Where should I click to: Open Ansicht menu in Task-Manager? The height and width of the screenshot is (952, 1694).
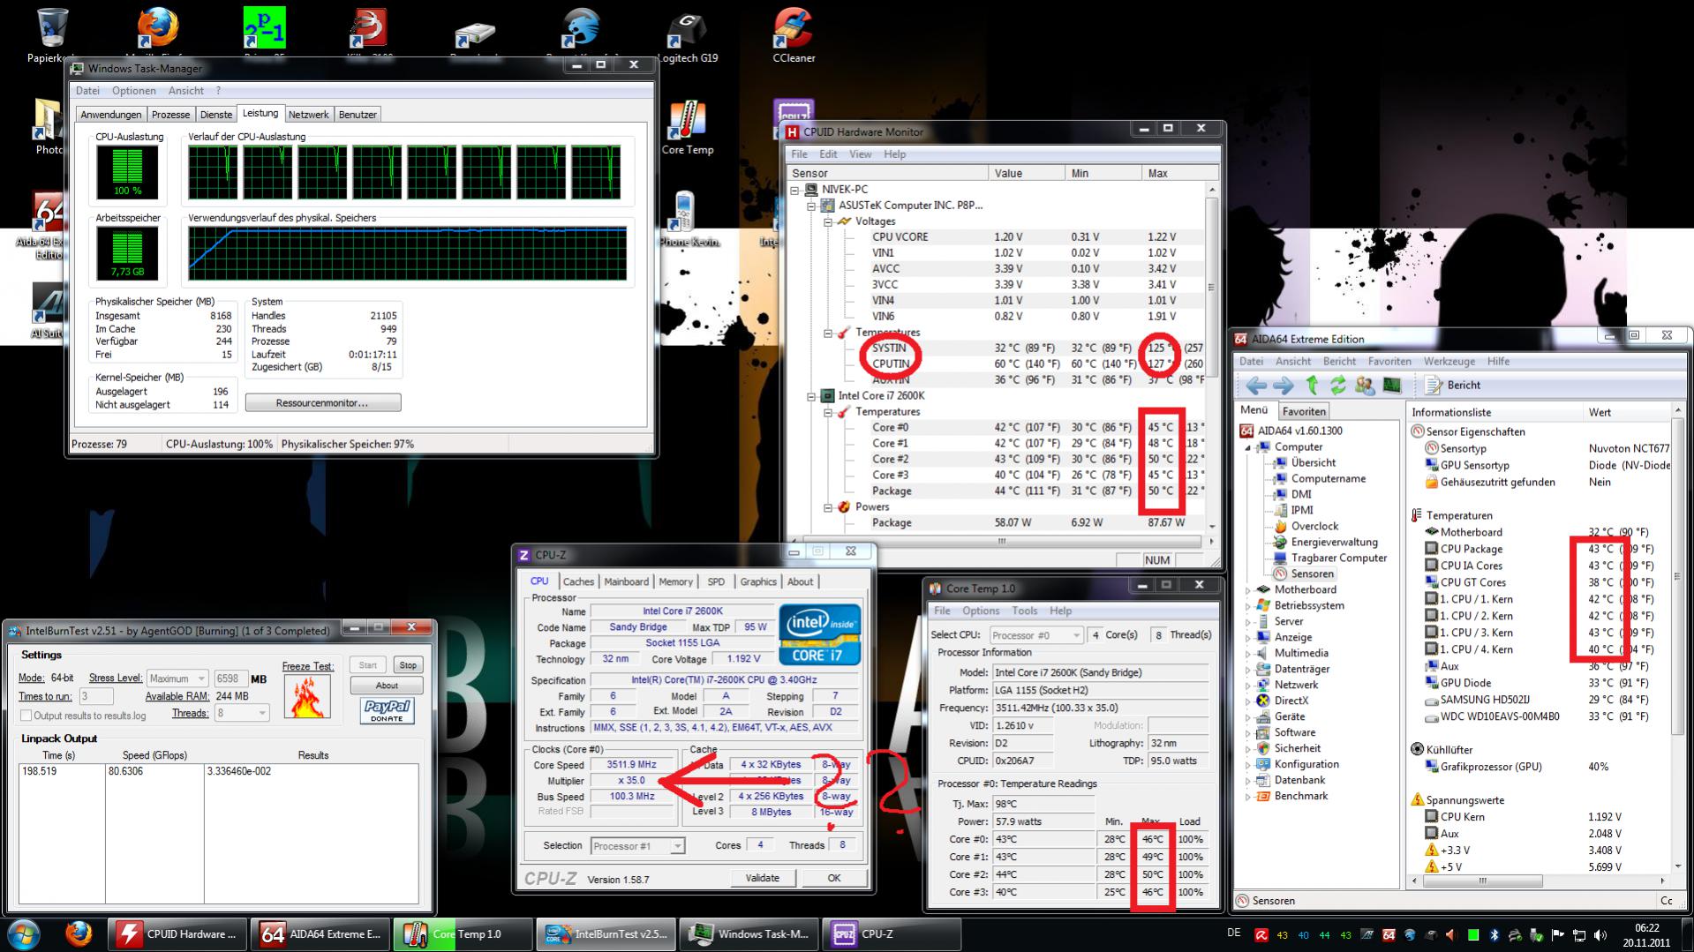click(x=186, y=91)
